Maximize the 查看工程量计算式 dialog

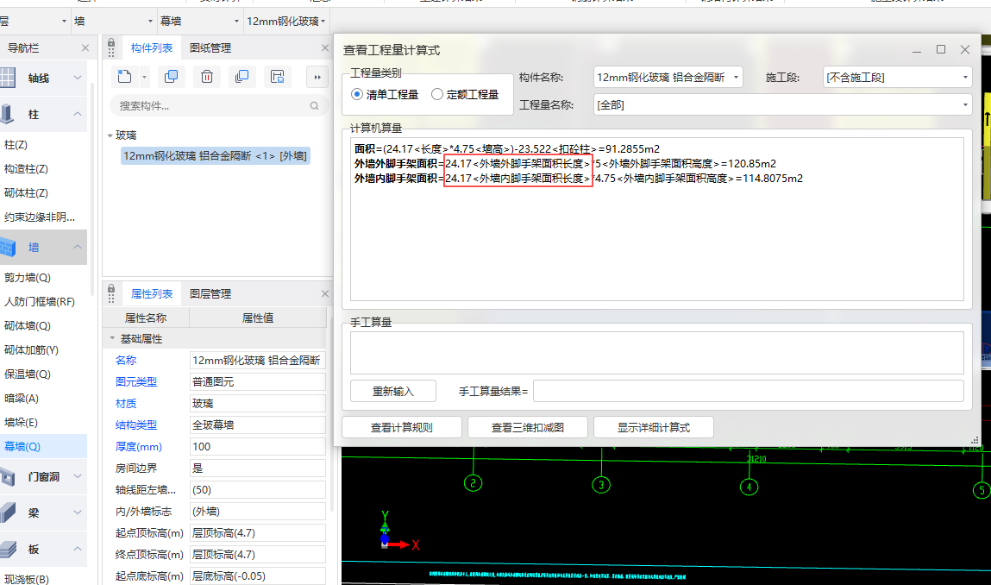tap(940, 49)
